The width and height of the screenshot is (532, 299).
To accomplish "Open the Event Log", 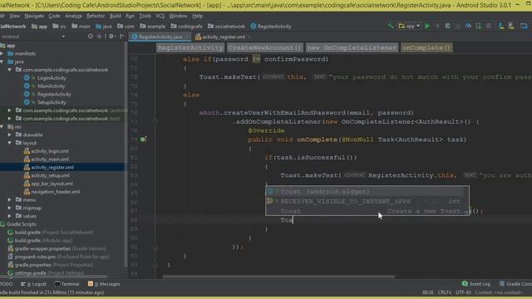I will coord(476,284).
